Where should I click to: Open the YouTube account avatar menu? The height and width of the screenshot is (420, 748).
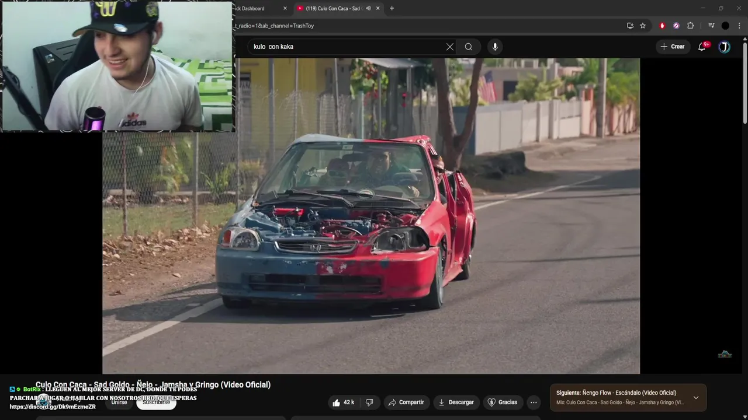724,47
